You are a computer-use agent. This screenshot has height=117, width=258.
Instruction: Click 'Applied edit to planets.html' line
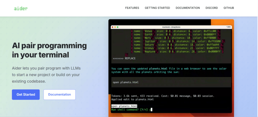(132, 99)
